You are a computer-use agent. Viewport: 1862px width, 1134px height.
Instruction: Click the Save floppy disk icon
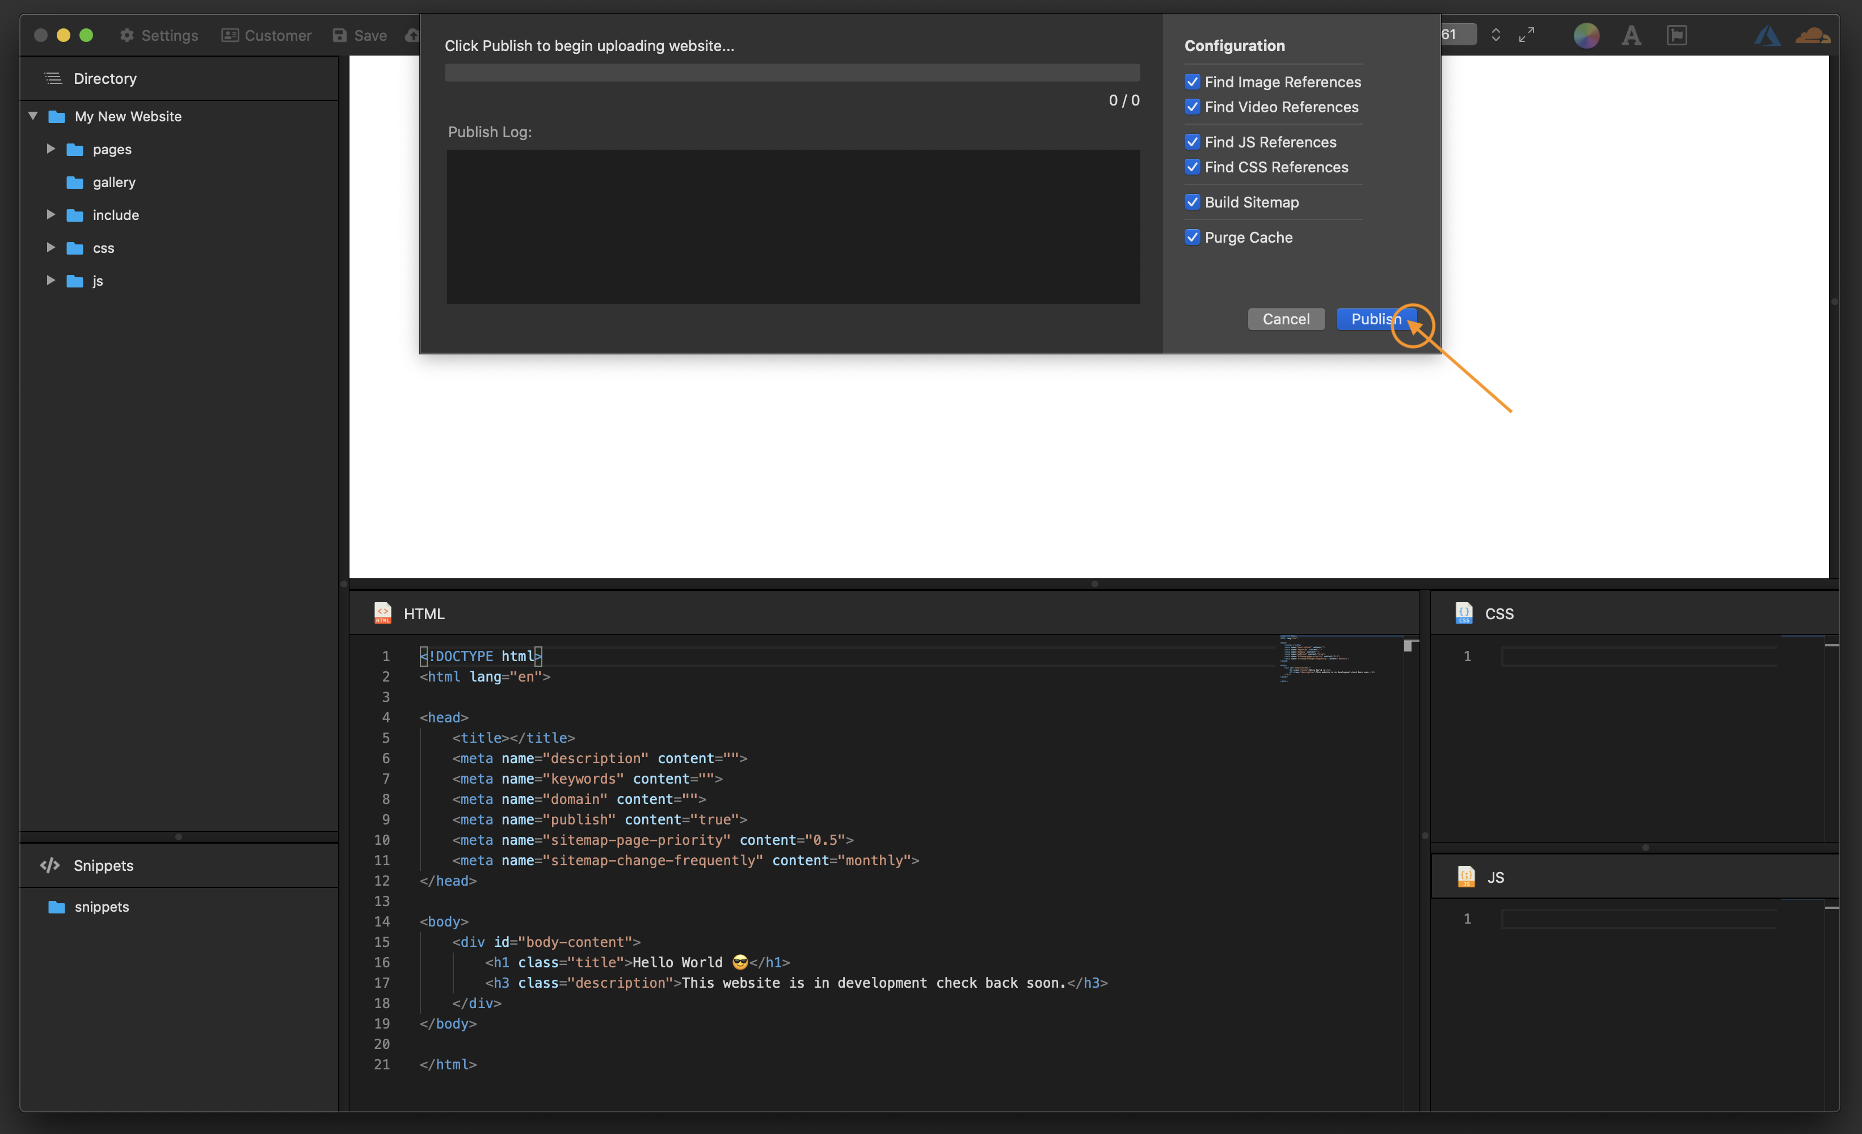click(x=340, y=36)
